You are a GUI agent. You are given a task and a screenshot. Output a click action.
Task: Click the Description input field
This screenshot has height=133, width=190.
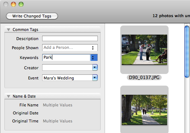(x=70, y=39)
